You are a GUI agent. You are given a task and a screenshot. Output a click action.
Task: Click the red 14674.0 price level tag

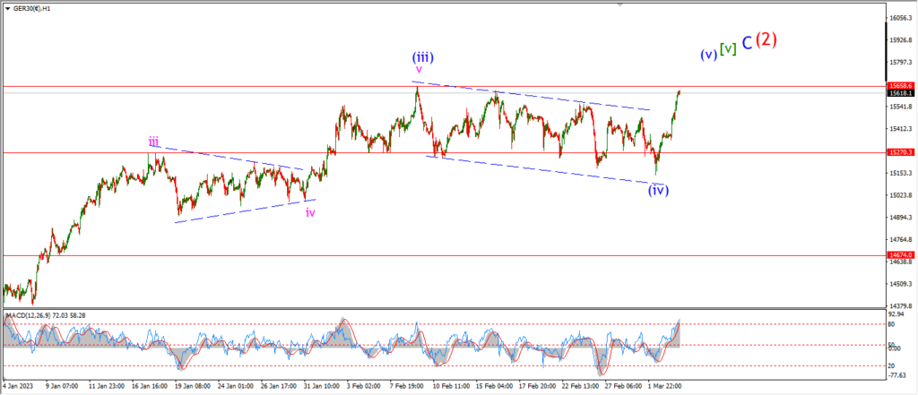pos(899,255)
